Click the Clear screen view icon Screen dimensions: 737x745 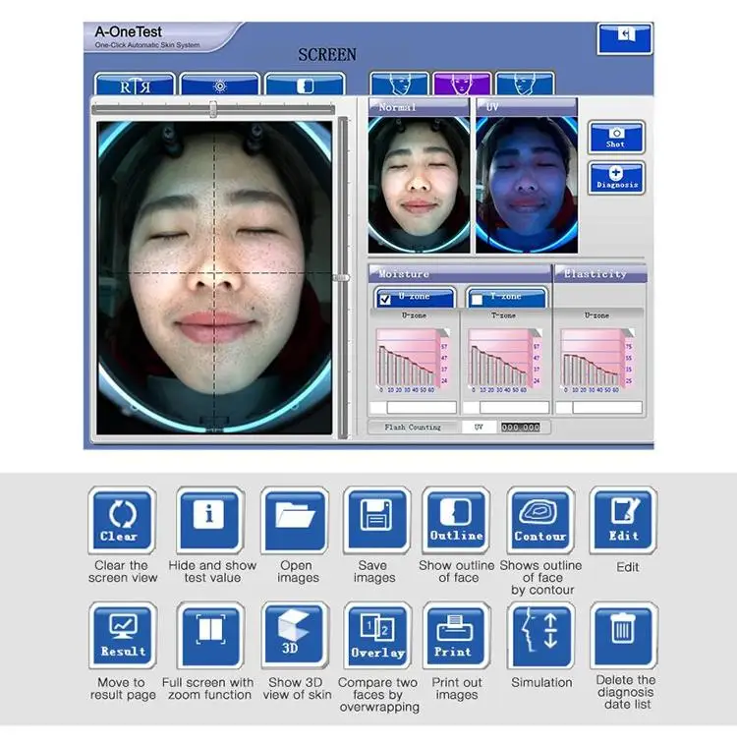[122, 520]
